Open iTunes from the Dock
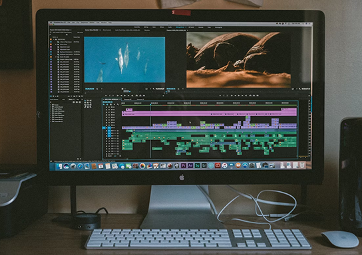This screenshot has height=255, width=362. [x=224, y=165]
